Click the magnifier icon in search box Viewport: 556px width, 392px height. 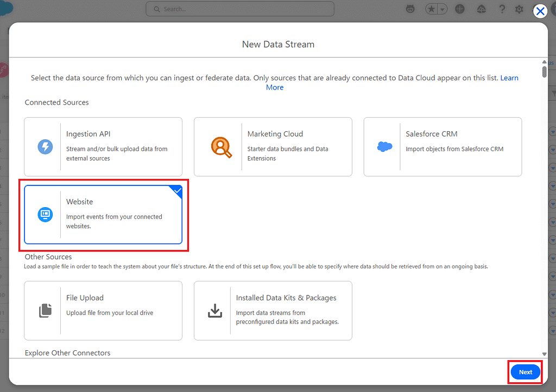[157, 9]
